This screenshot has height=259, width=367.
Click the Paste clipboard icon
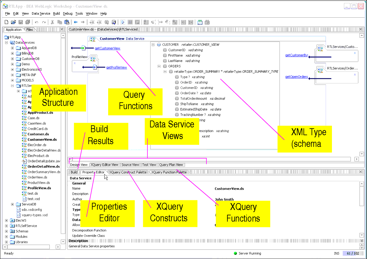[x=67, y=22]
